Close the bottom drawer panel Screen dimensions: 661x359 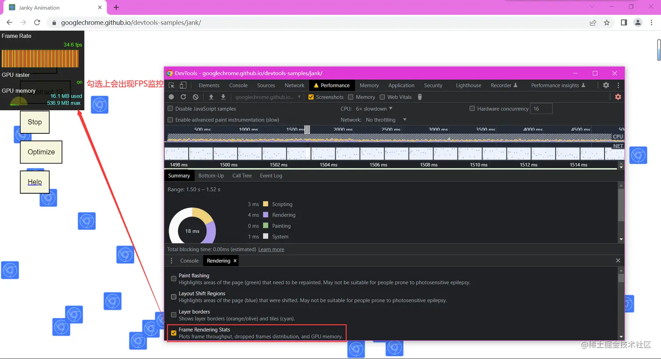pyautogui.click(x=618, y=261)
